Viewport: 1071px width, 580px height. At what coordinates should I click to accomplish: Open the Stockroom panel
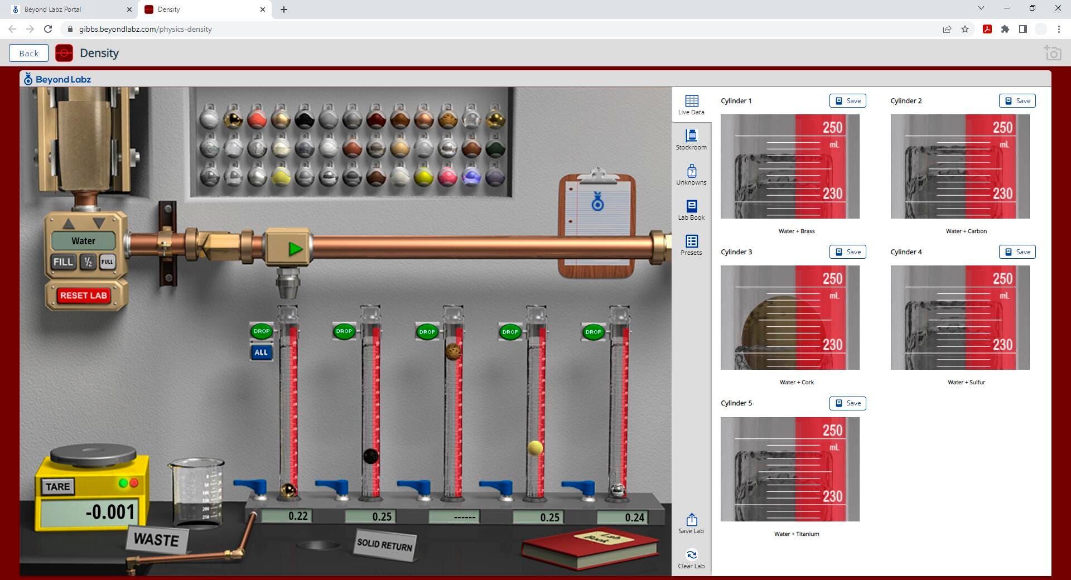[691, 139]
